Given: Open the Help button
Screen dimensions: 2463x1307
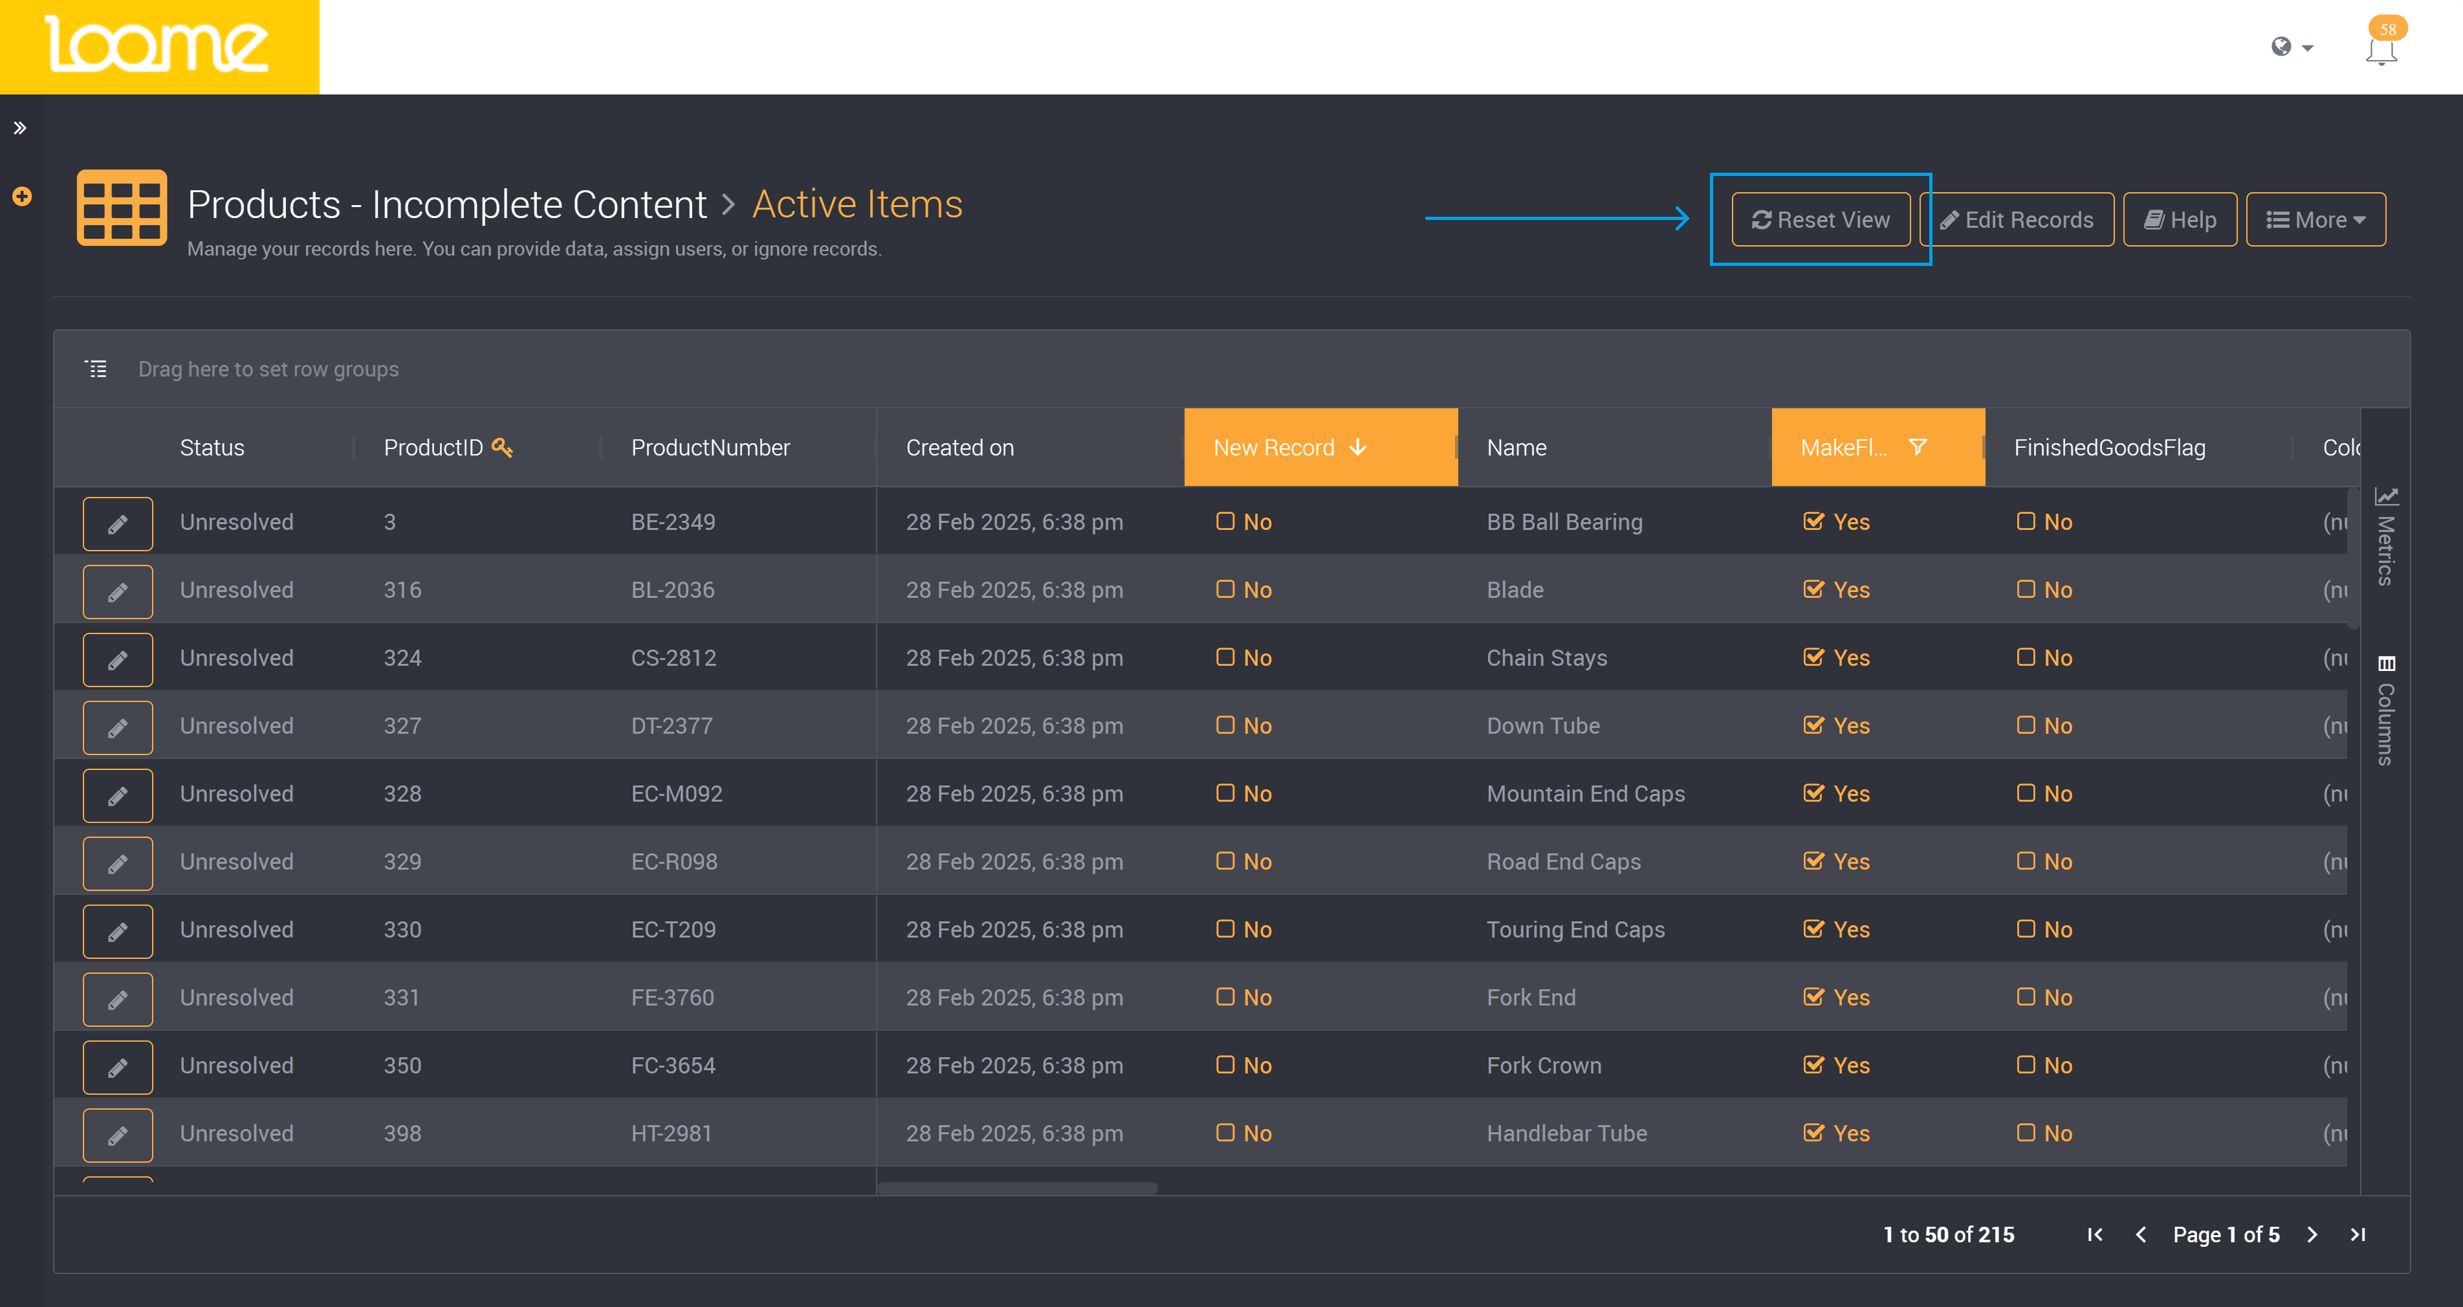Looking at the screenshot, I should [2180, 220].
